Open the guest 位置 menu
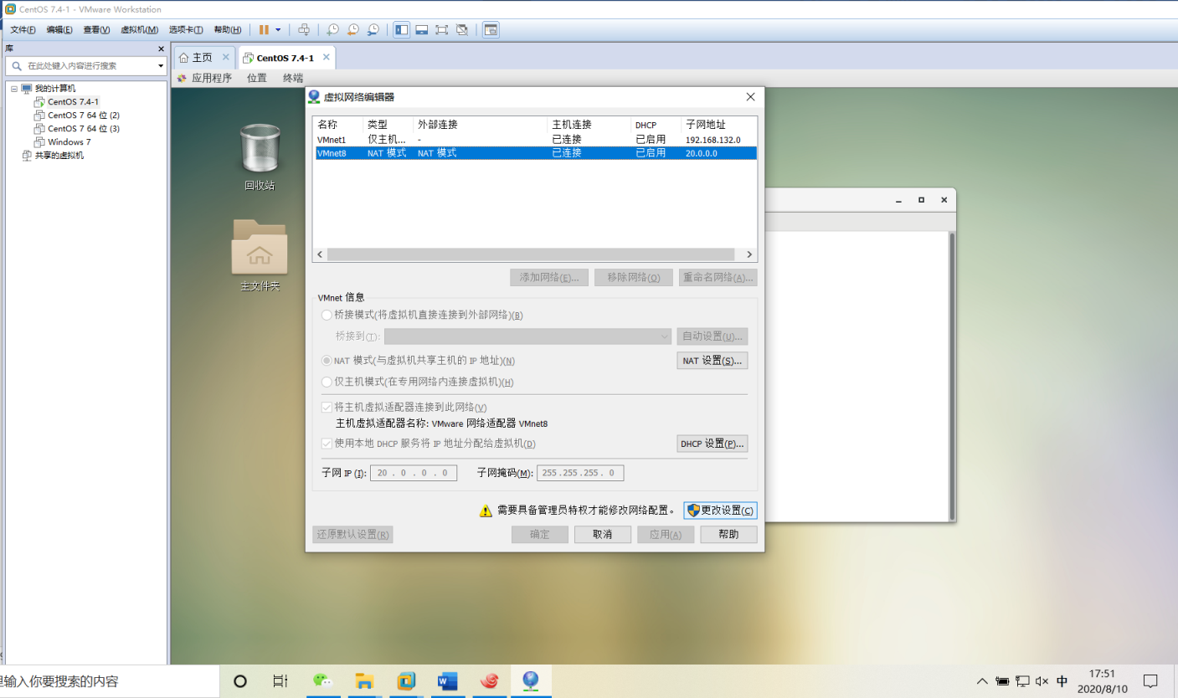 point(257,78)
